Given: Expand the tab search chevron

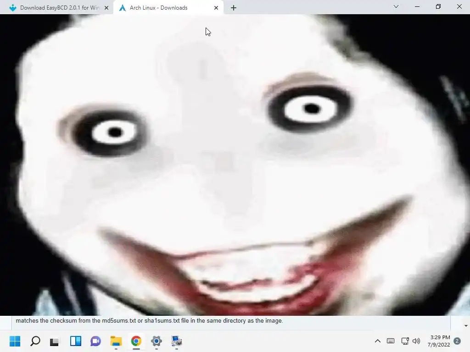Looking at the screenshot, I should (x=396, y=6).
